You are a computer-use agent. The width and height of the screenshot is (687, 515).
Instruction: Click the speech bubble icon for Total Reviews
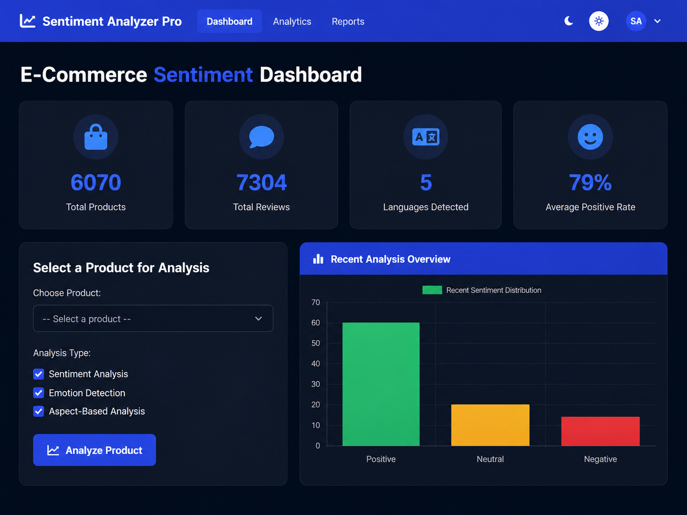(x=261, y=137)
